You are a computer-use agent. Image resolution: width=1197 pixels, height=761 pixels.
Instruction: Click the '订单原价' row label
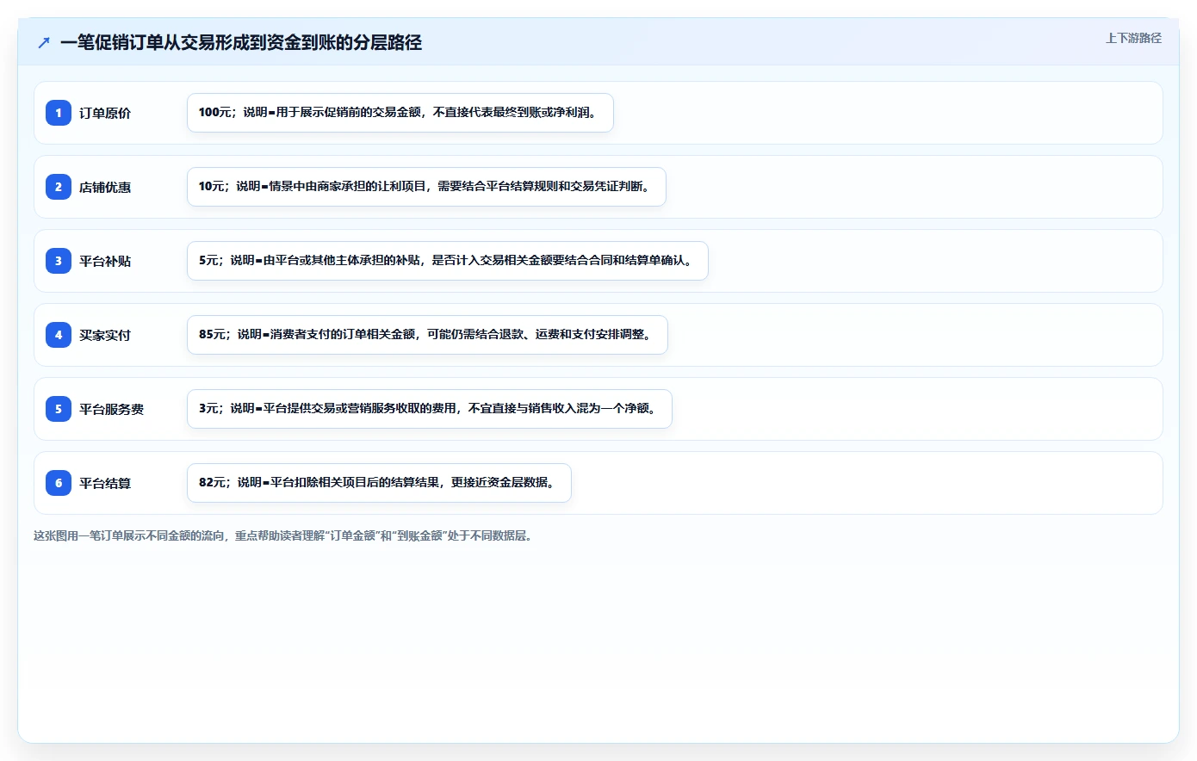click(x=105, y=113)
